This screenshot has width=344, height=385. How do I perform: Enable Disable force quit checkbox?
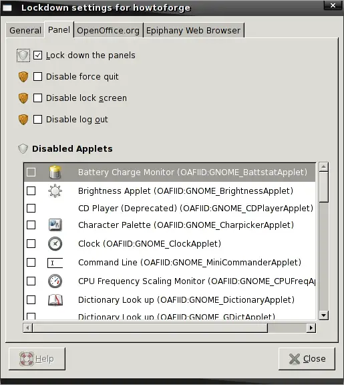pos(37,77)
